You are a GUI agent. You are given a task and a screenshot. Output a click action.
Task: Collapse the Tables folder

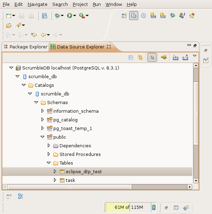coord(49,163)
